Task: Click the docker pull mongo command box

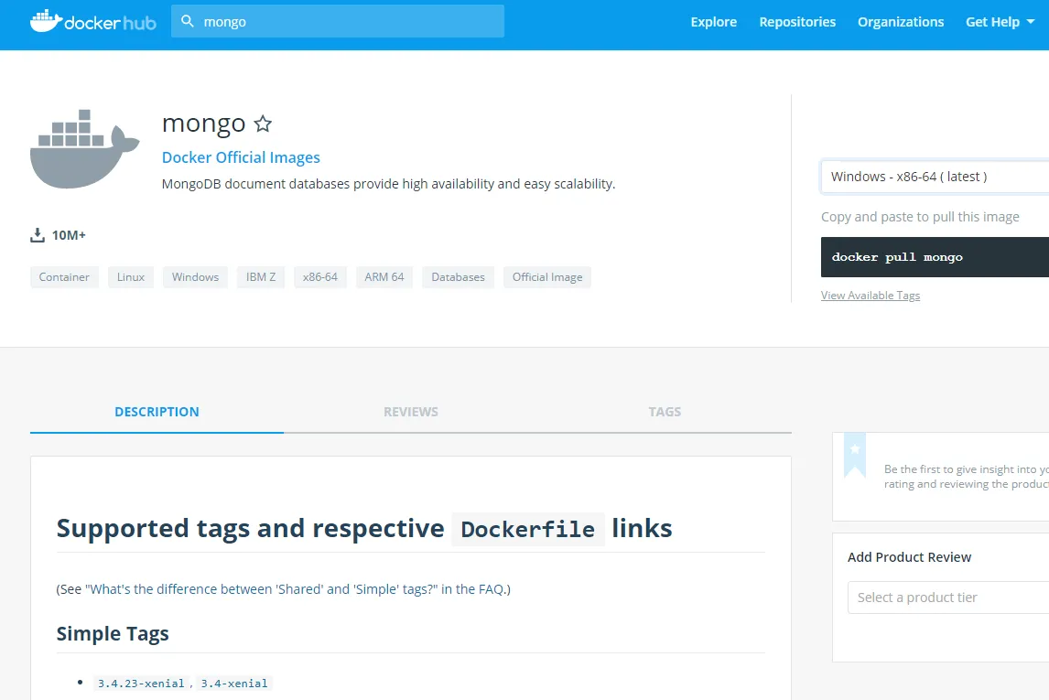Action: click(935, 257)
